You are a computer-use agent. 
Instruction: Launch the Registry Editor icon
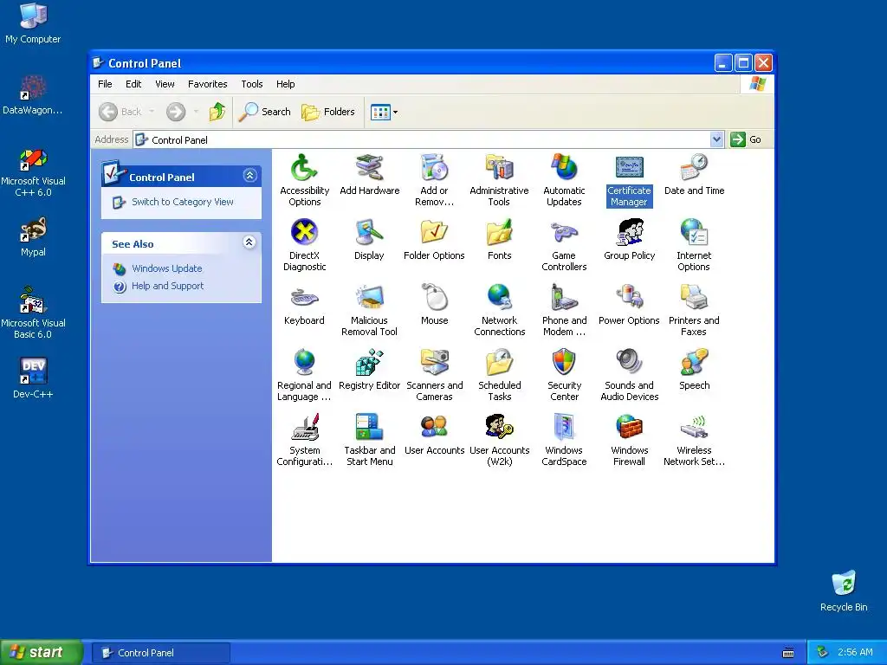369,370
